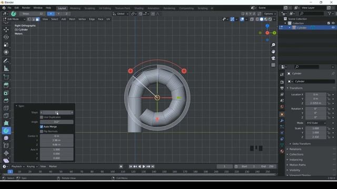Screen dimensions: 337x189
Task: Switch to the Modeling workspace tab
Action: [x=75, y=8]
